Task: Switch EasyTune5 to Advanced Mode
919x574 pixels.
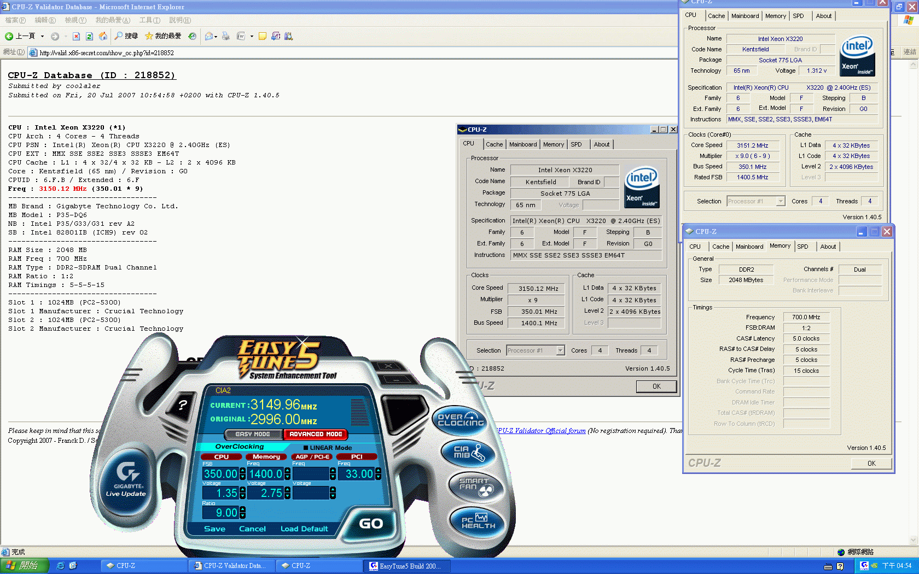Action: point(316,434)
